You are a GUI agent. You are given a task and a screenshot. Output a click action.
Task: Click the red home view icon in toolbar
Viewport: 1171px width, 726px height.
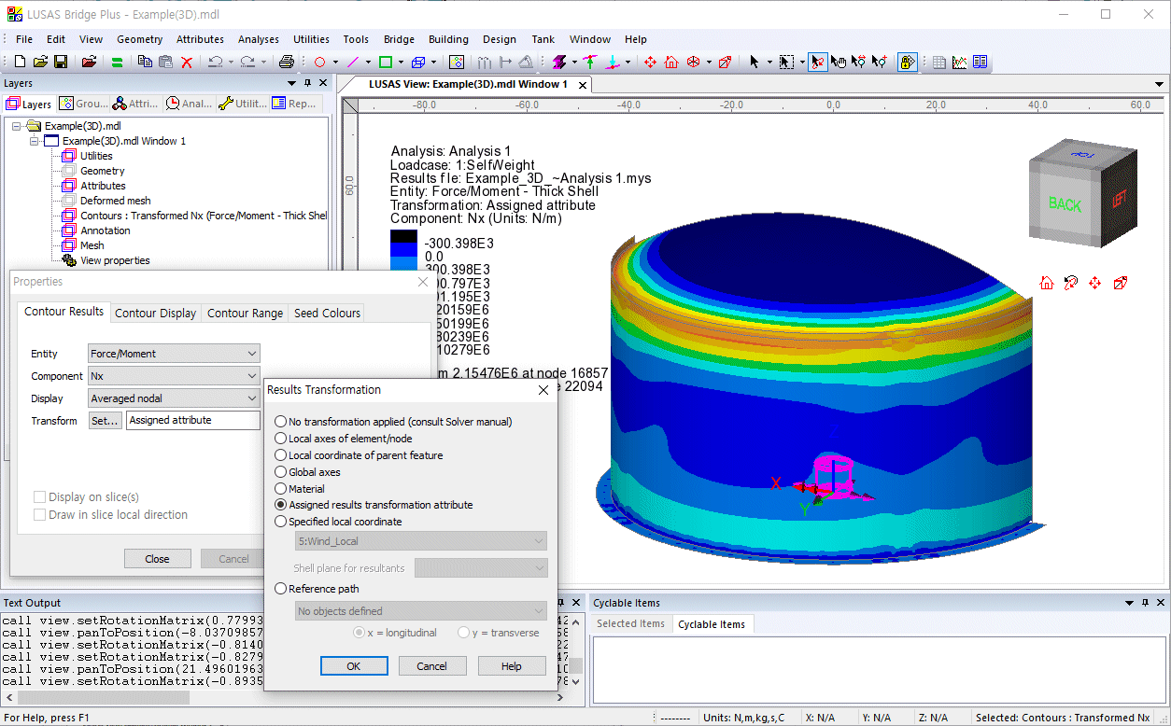tap(671, 63)
